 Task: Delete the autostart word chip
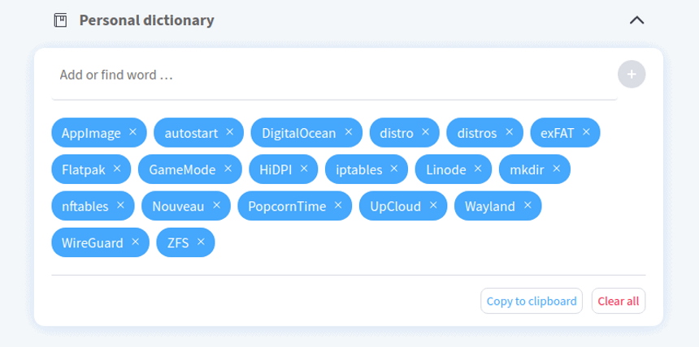pyautogui.click(x=229, y=132)
